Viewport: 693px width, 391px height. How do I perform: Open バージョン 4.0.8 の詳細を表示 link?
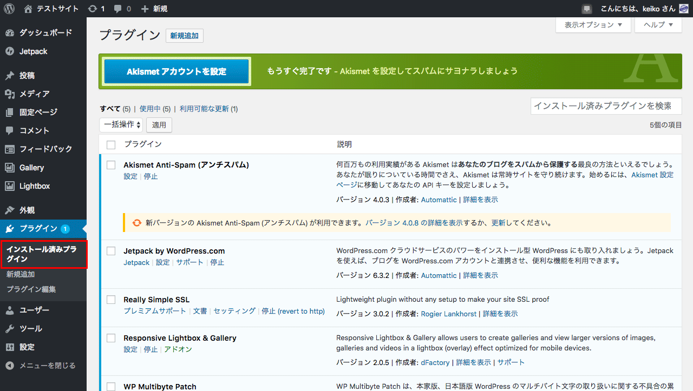point(414,222)
